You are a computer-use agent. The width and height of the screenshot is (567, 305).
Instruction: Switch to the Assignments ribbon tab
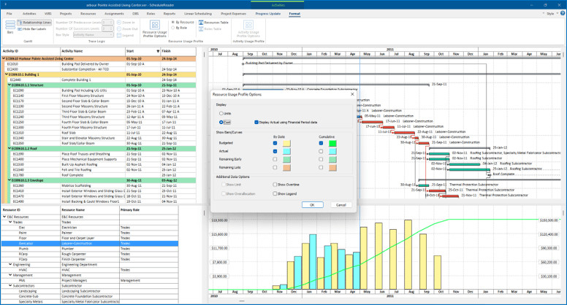(x=114, y=14)
